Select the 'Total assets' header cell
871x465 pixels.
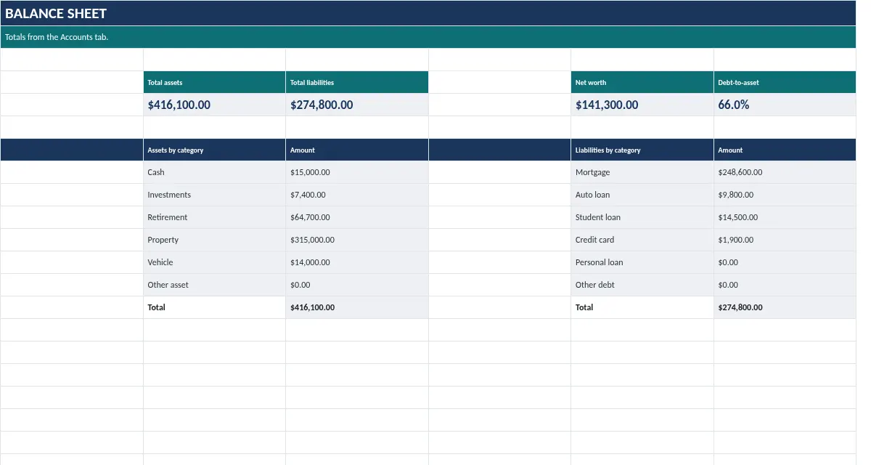(214, 82)
